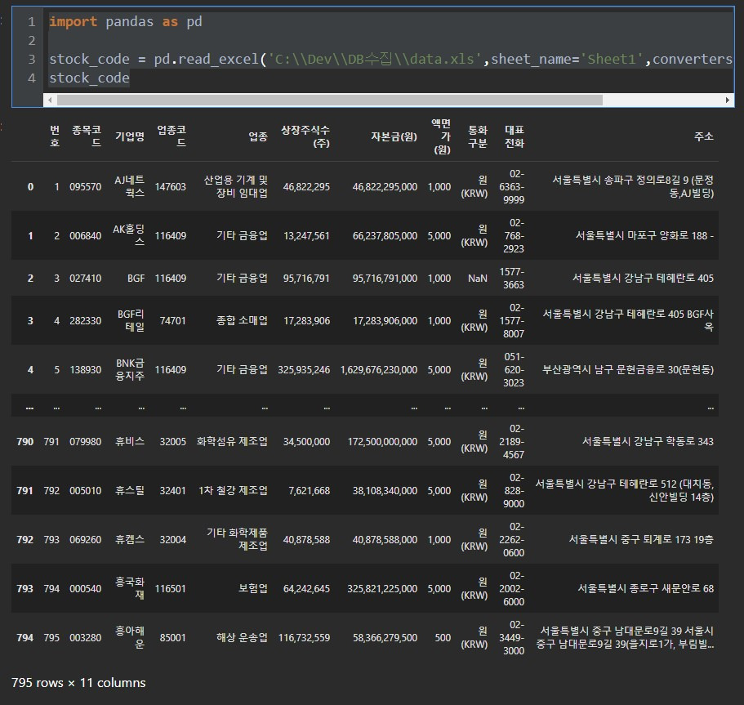Select stock code cell 079980
Viewport: 744px width, 705px height.
[x=86, y=441]
